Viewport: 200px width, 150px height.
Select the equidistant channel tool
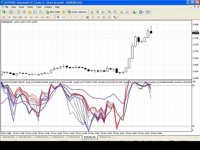87,17
